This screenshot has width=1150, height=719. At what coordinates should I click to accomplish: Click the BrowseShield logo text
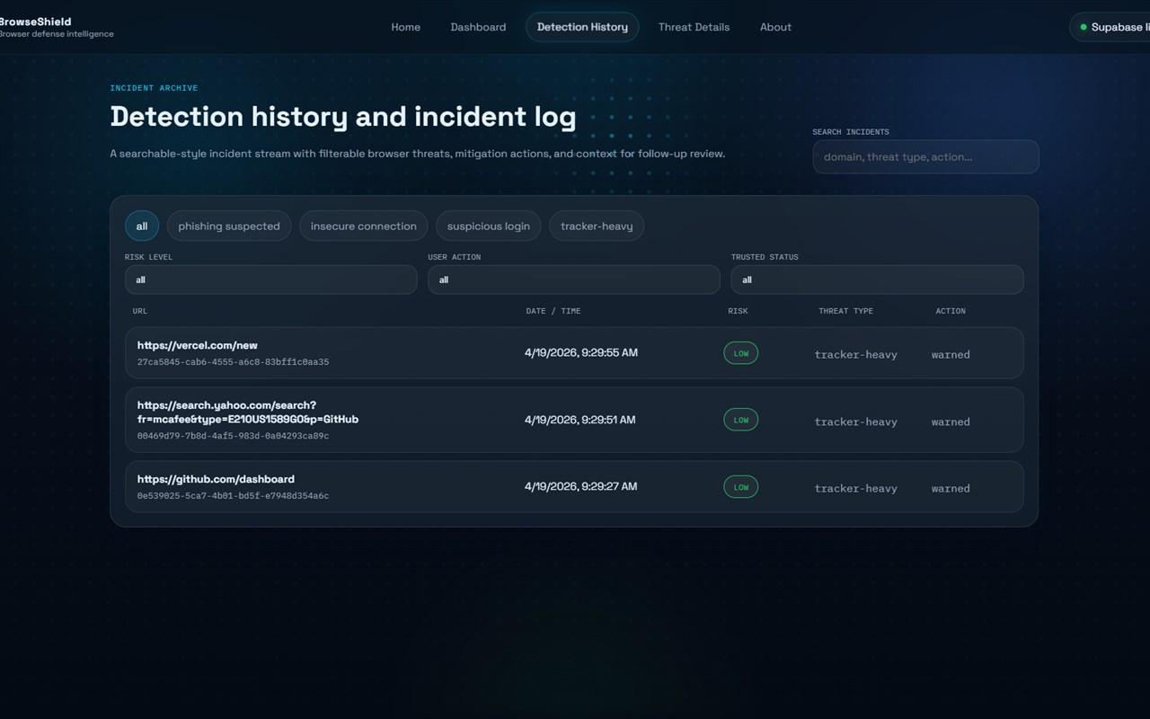[x=35, y=22]
